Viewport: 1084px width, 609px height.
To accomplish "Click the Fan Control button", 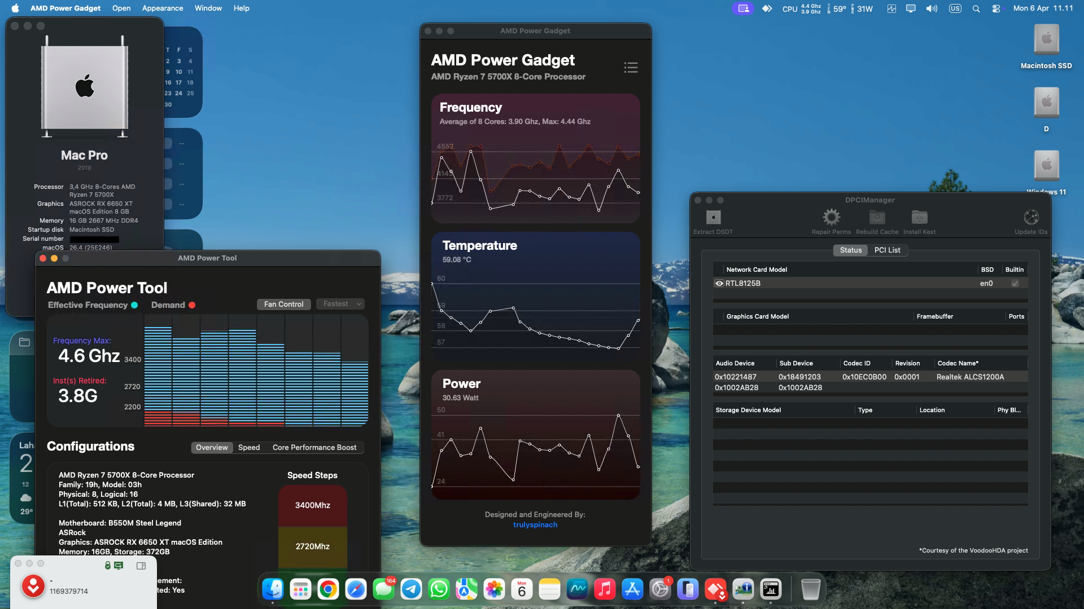I will click(283, 304).
